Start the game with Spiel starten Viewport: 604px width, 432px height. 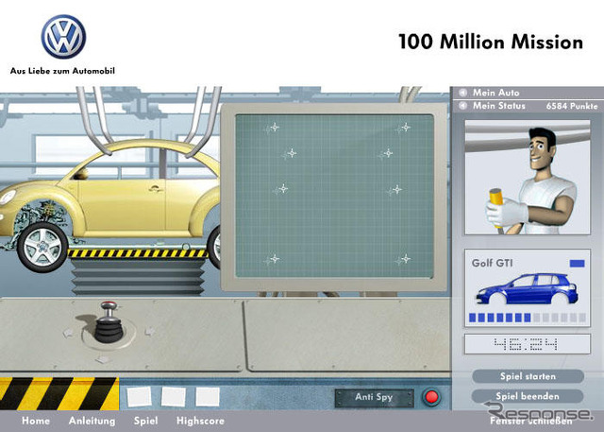528,376
